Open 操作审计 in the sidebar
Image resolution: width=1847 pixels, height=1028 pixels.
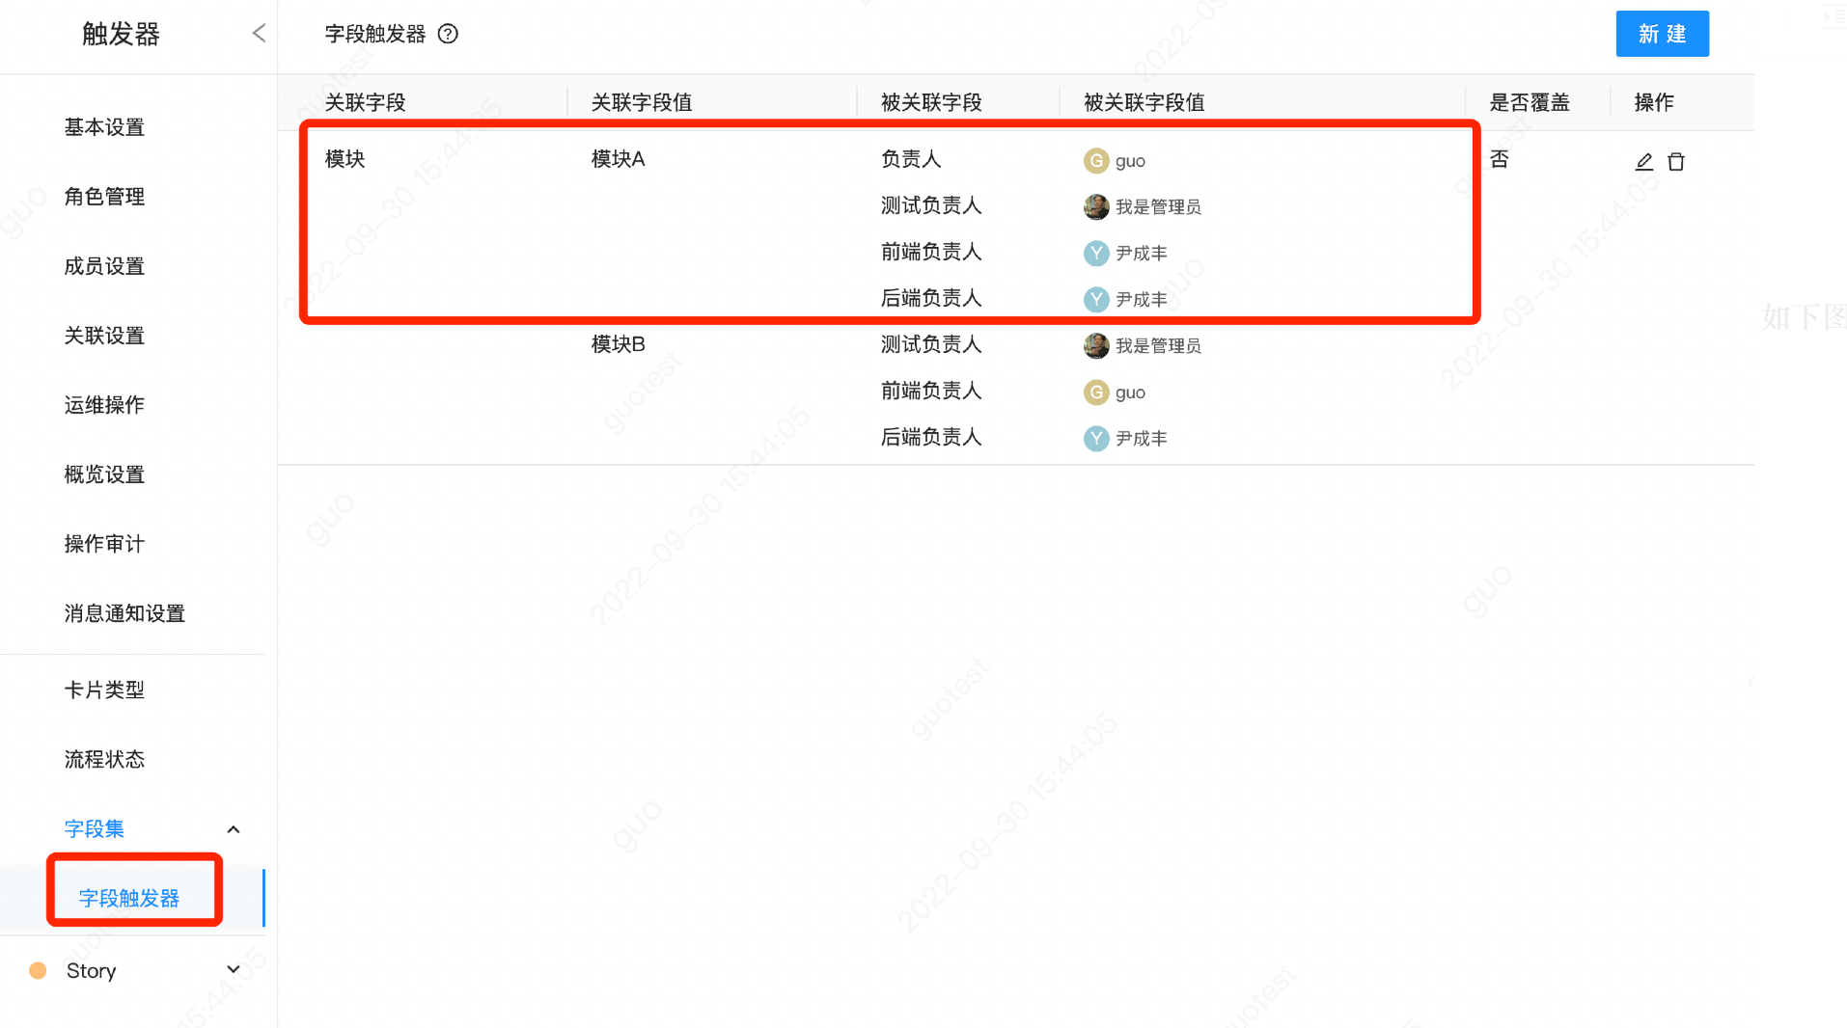[103, 543]
